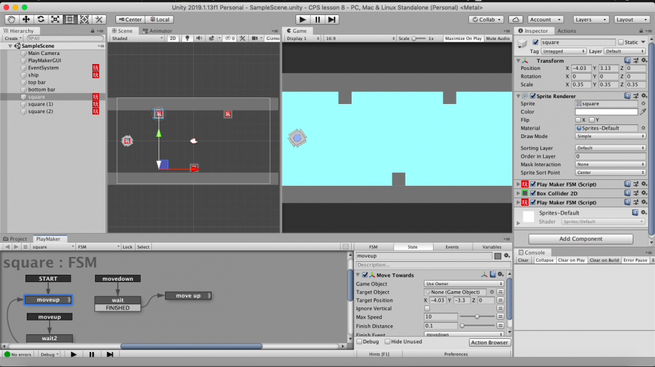Viewport: 655px width, 367px height.
Task: Toggle Local orientation button
Action: coord(160,20)
